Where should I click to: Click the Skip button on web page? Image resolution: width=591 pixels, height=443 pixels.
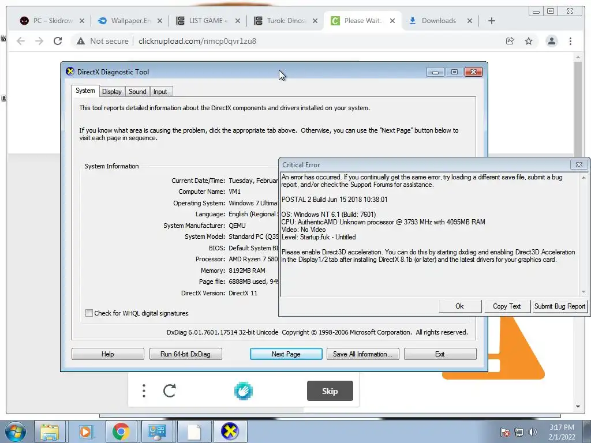click(x=330, y=391)
